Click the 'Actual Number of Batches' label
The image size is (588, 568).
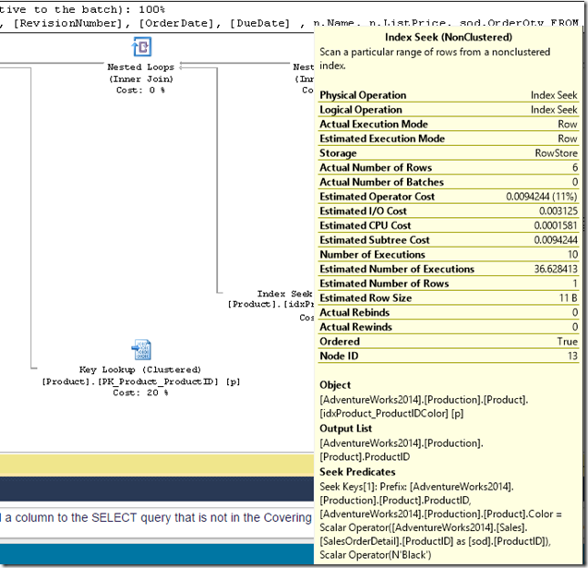382,182
